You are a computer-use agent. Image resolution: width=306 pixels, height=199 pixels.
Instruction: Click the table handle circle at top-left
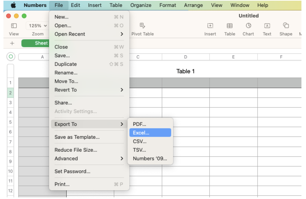point(11,57)
